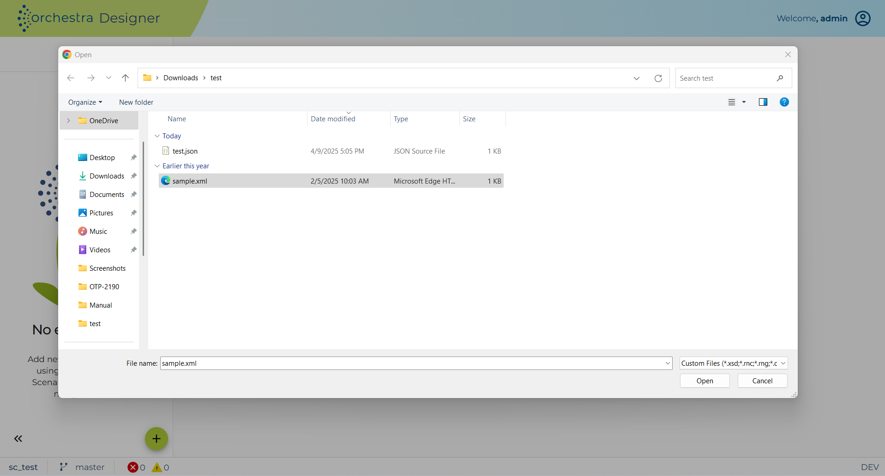
Task: Click the pin icon beside Music
Action: 133,232
